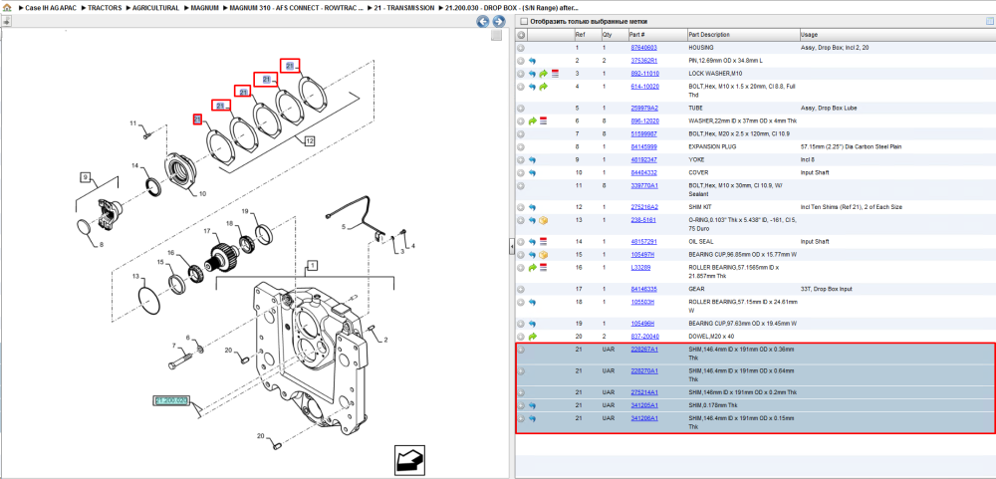Collapse the diagram pane via splitter arrow

[511, 248]
